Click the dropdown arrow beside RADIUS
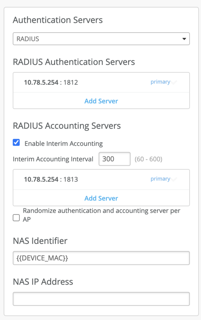Image resolution: width=201 pixels, height=320 pixels. (184, 39)
